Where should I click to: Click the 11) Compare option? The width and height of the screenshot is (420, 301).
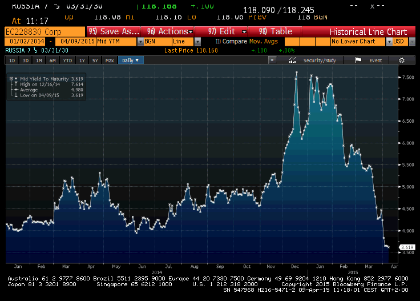[x=231, y=42]
